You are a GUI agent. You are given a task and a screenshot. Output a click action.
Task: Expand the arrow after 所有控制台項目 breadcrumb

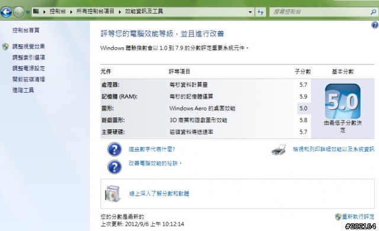(120, 12)
